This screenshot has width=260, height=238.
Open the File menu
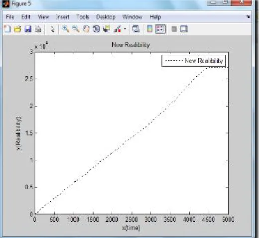10,17
